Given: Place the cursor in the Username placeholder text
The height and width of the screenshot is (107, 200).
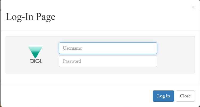Looking at the screenshot, I should pos(72,48).
